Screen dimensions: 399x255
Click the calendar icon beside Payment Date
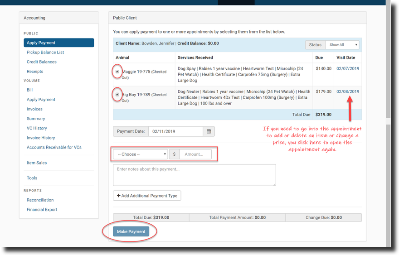pyautogui.click(x=209, y=131)
